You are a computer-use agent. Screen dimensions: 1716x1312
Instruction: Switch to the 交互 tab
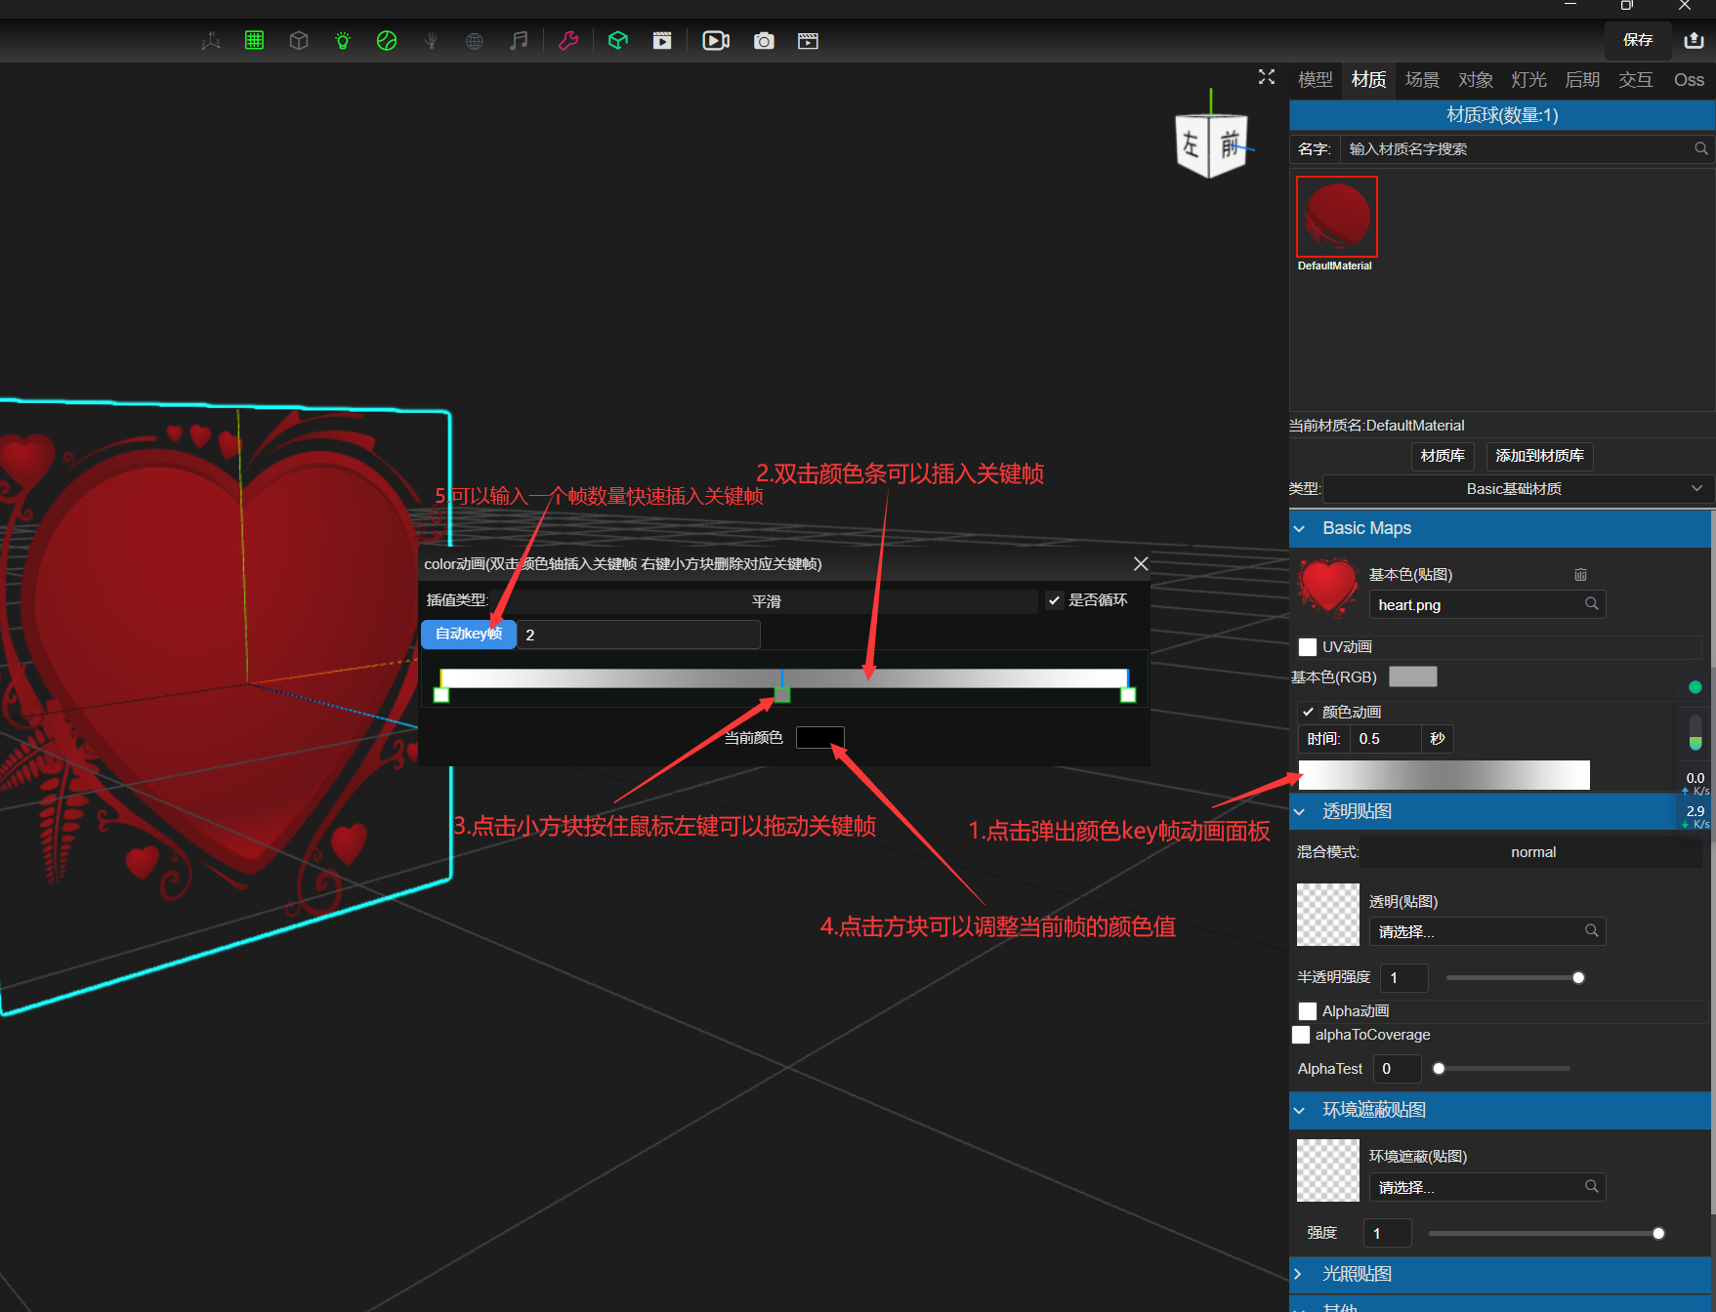pyautogui.click(x=1635, y=80)
